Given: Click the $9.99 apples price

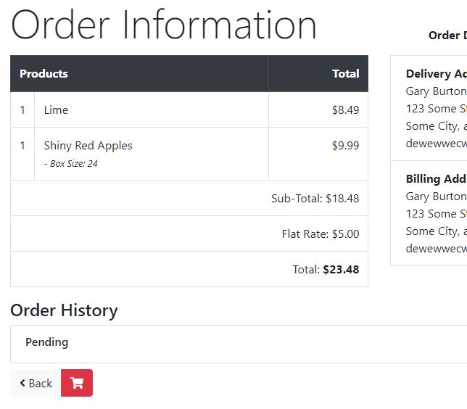Looking at the screenshot, I should click(x=345, y=145).
